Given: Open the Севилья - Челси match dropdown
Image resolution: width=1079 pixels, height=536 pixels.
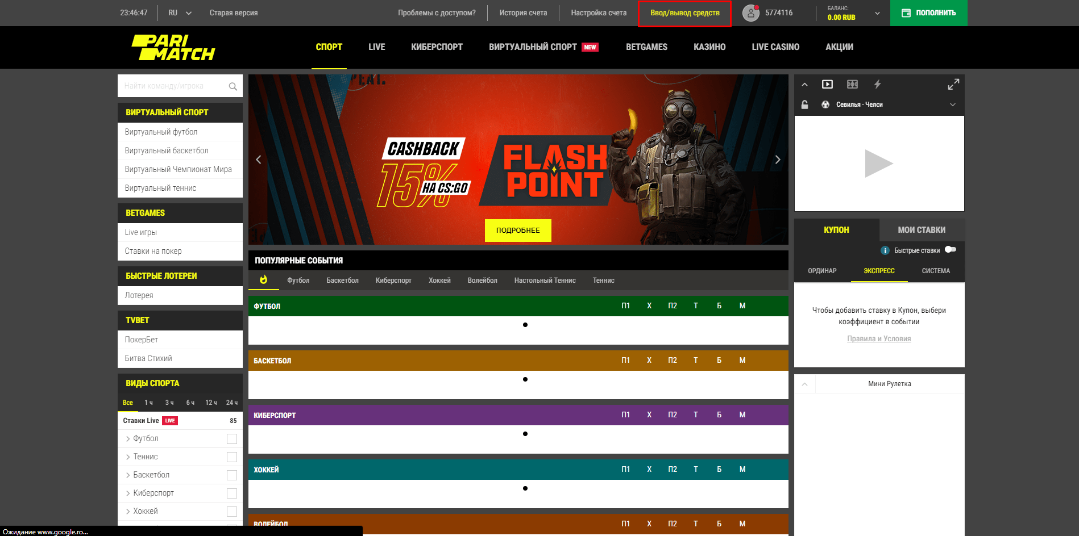Looking at the screenshot, I should click(953, 104).
